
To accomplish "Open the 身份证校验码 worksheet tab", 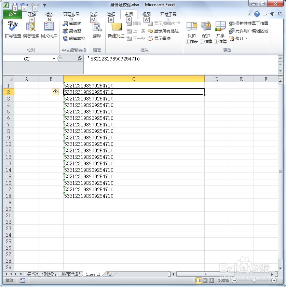I will click(41, 274).
